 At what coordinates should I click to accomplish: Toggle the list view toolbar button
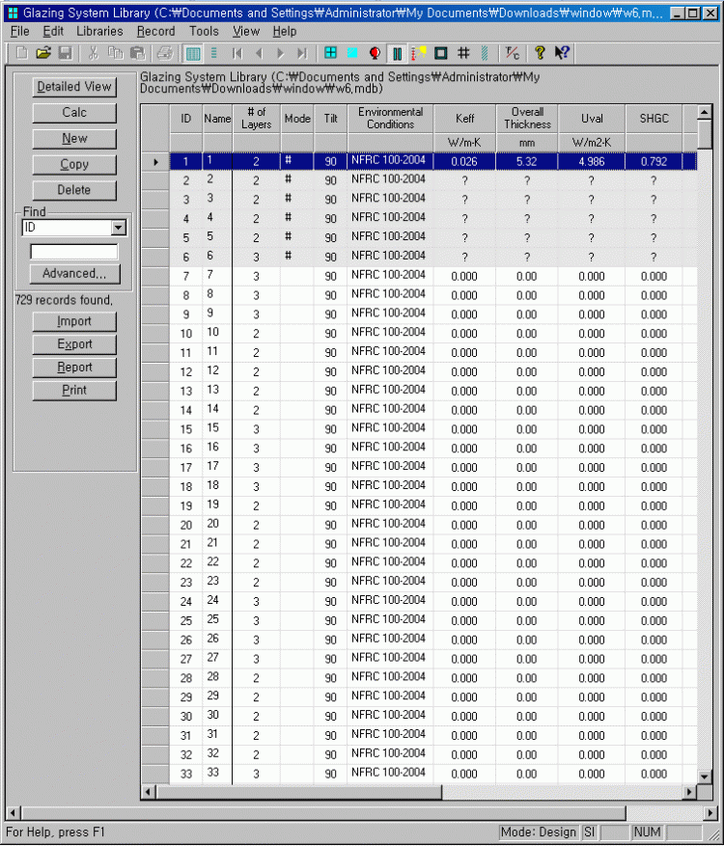[x=214, y=53]
